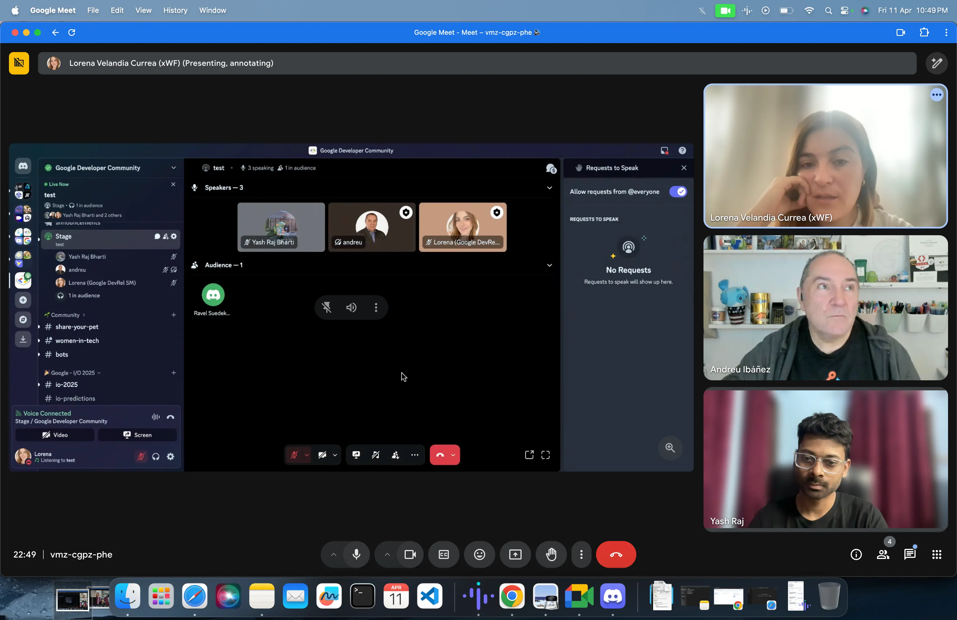Viewport: 957px width, 620px height.
Task: Click the magnifier zoom icon in Requests panel
Action: [670, 448]
